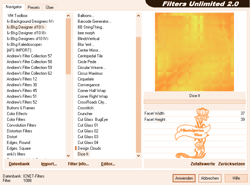
Task: Select &<Bkg Kaleidoscope> category
Action: (x=25, y=44)
